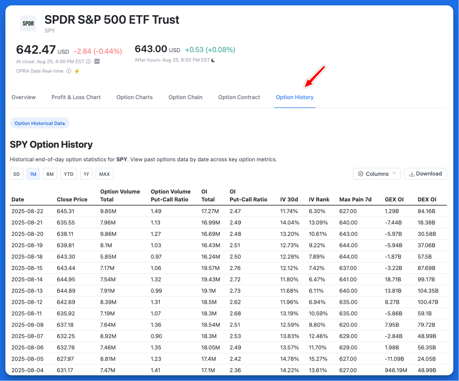The width and height of the screenshot is (459, 381).
Task: Click GEX OI value 8.27B
Action: click(x=392, y=302)
